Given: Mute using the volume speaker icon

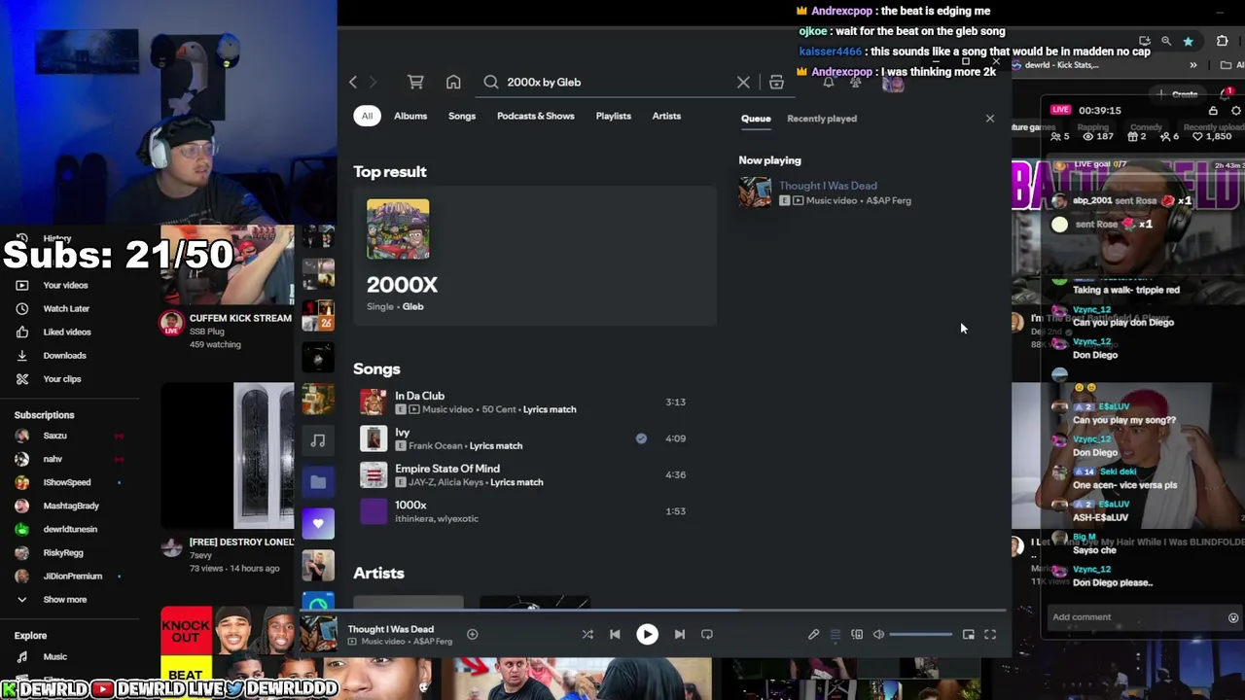Looking at the screenshot, I should point(878,635).
